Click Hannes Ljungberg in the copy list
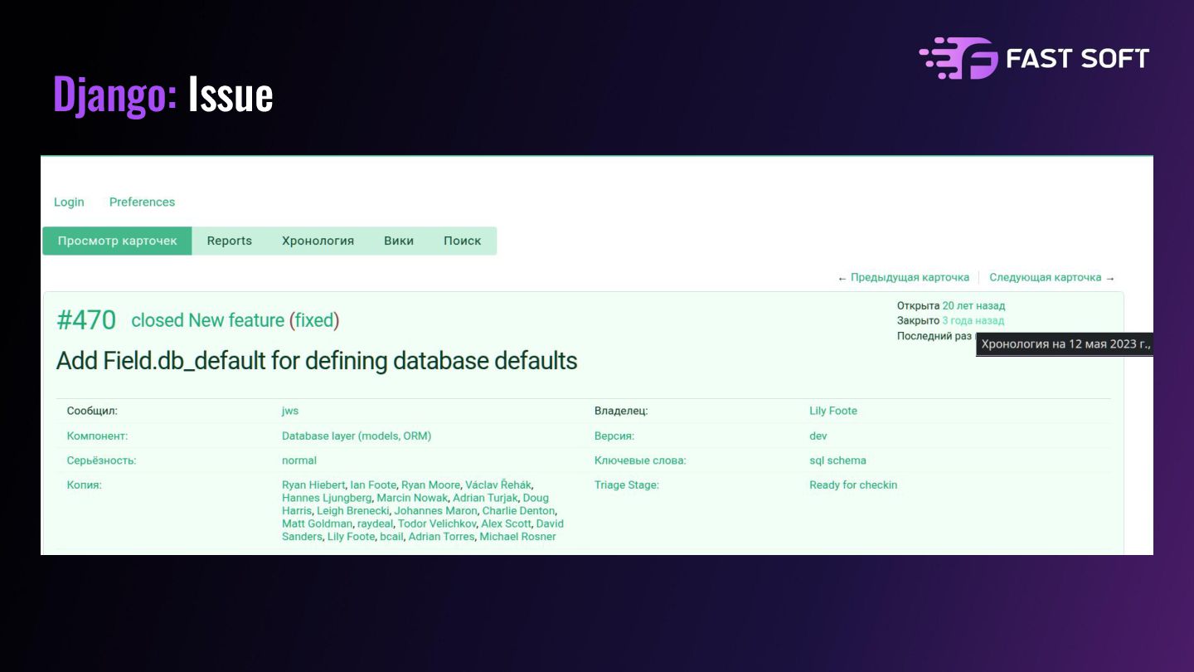Image resolution: width=1194 pixels, height=672 pixels. click(327, 498)
